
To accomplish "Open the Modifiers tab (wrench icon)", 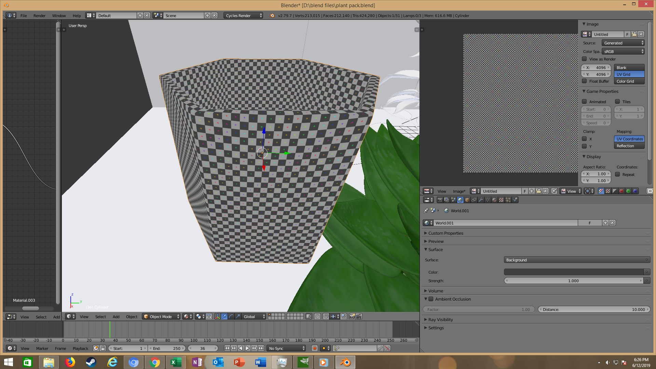I will tap(481, 200).
